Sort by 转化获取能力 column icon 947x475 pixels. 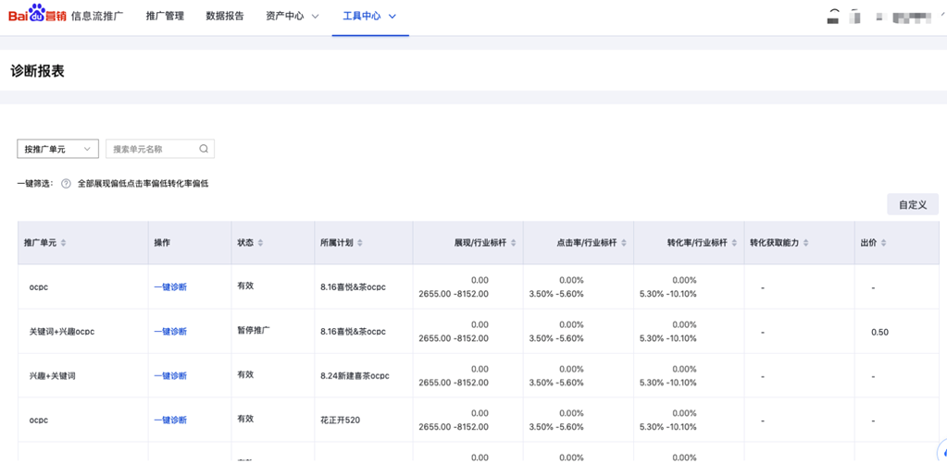pos(806,243)
